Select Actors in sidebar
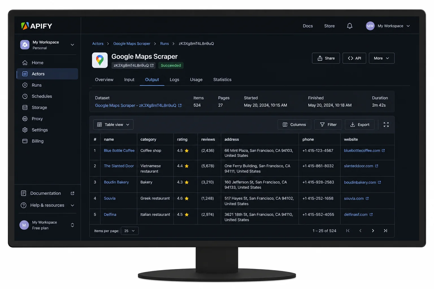The image size is (434, 289). pyautogui.click(x=47, y=74)
